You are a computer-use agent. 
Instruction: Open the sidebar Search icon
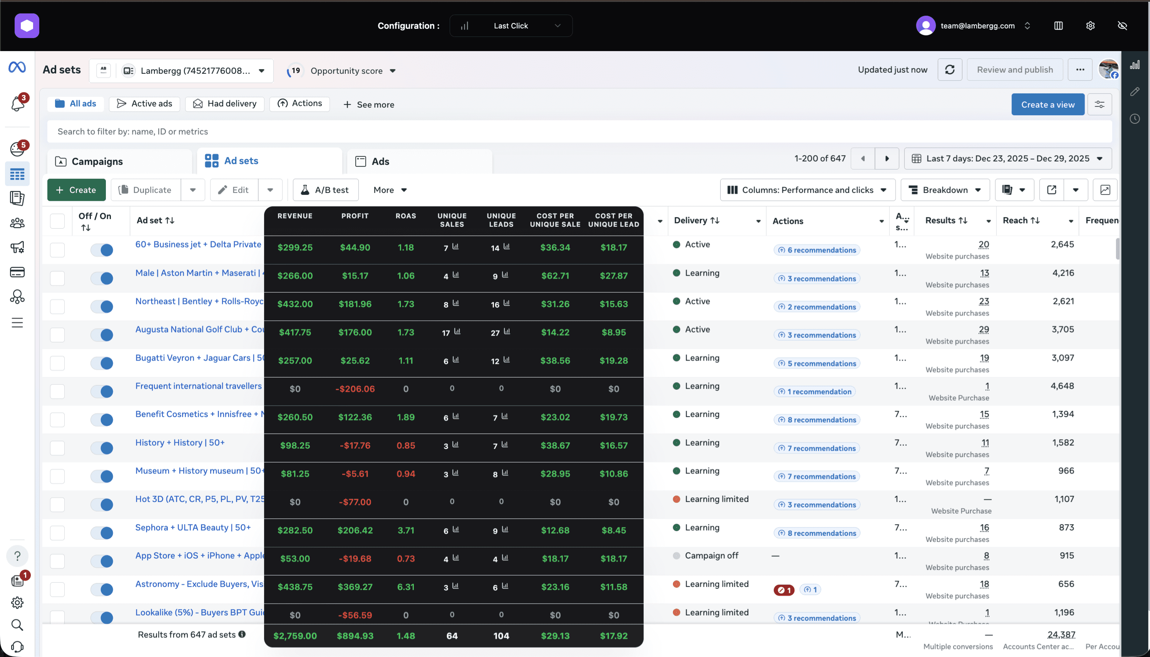point(17,625)
